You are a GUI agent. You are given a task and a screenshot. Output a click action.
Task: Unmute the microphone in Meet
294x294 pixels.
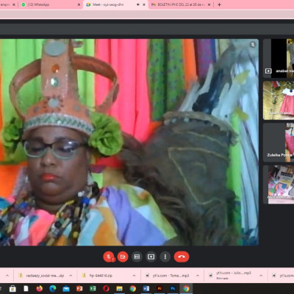(109, 257)
